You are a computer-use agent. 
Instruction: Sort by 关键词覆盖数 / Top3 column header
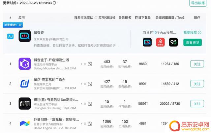click(170, 17)
